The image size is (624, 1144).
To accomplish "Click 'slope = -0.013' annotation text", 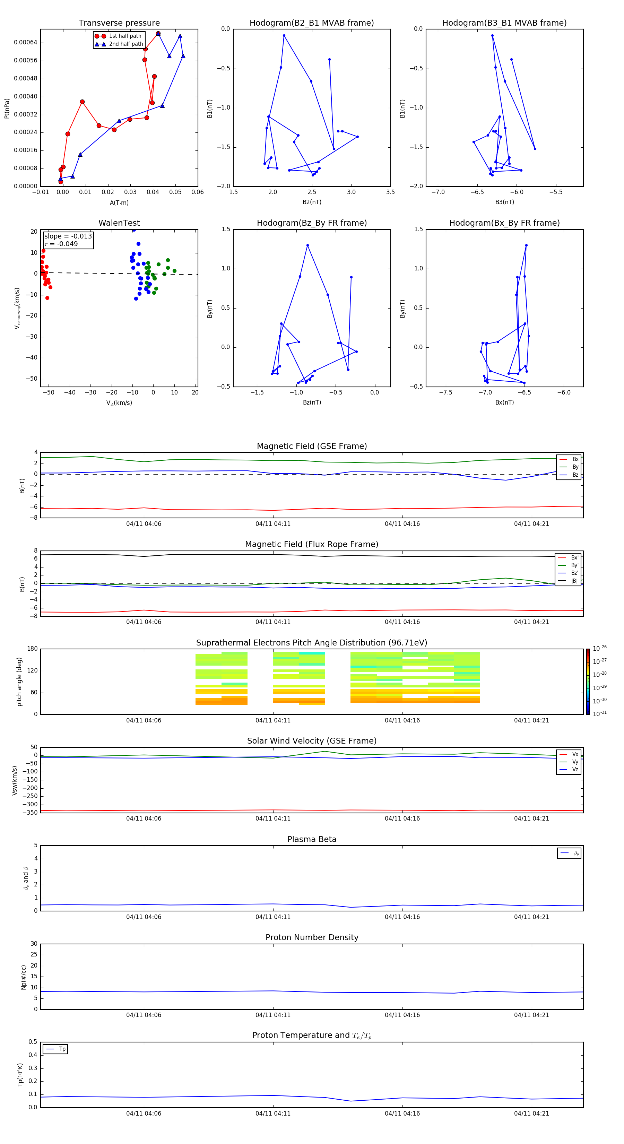I will [x=68, y=236].
